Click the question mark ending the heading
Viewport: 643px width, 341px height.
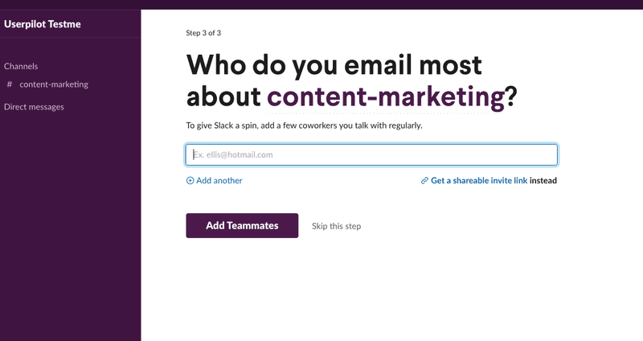pos(510,97)
